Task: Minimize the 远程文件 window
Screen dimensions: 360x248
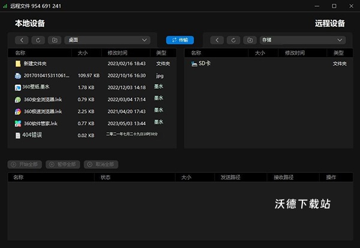Action: click(x=317, y=6)
